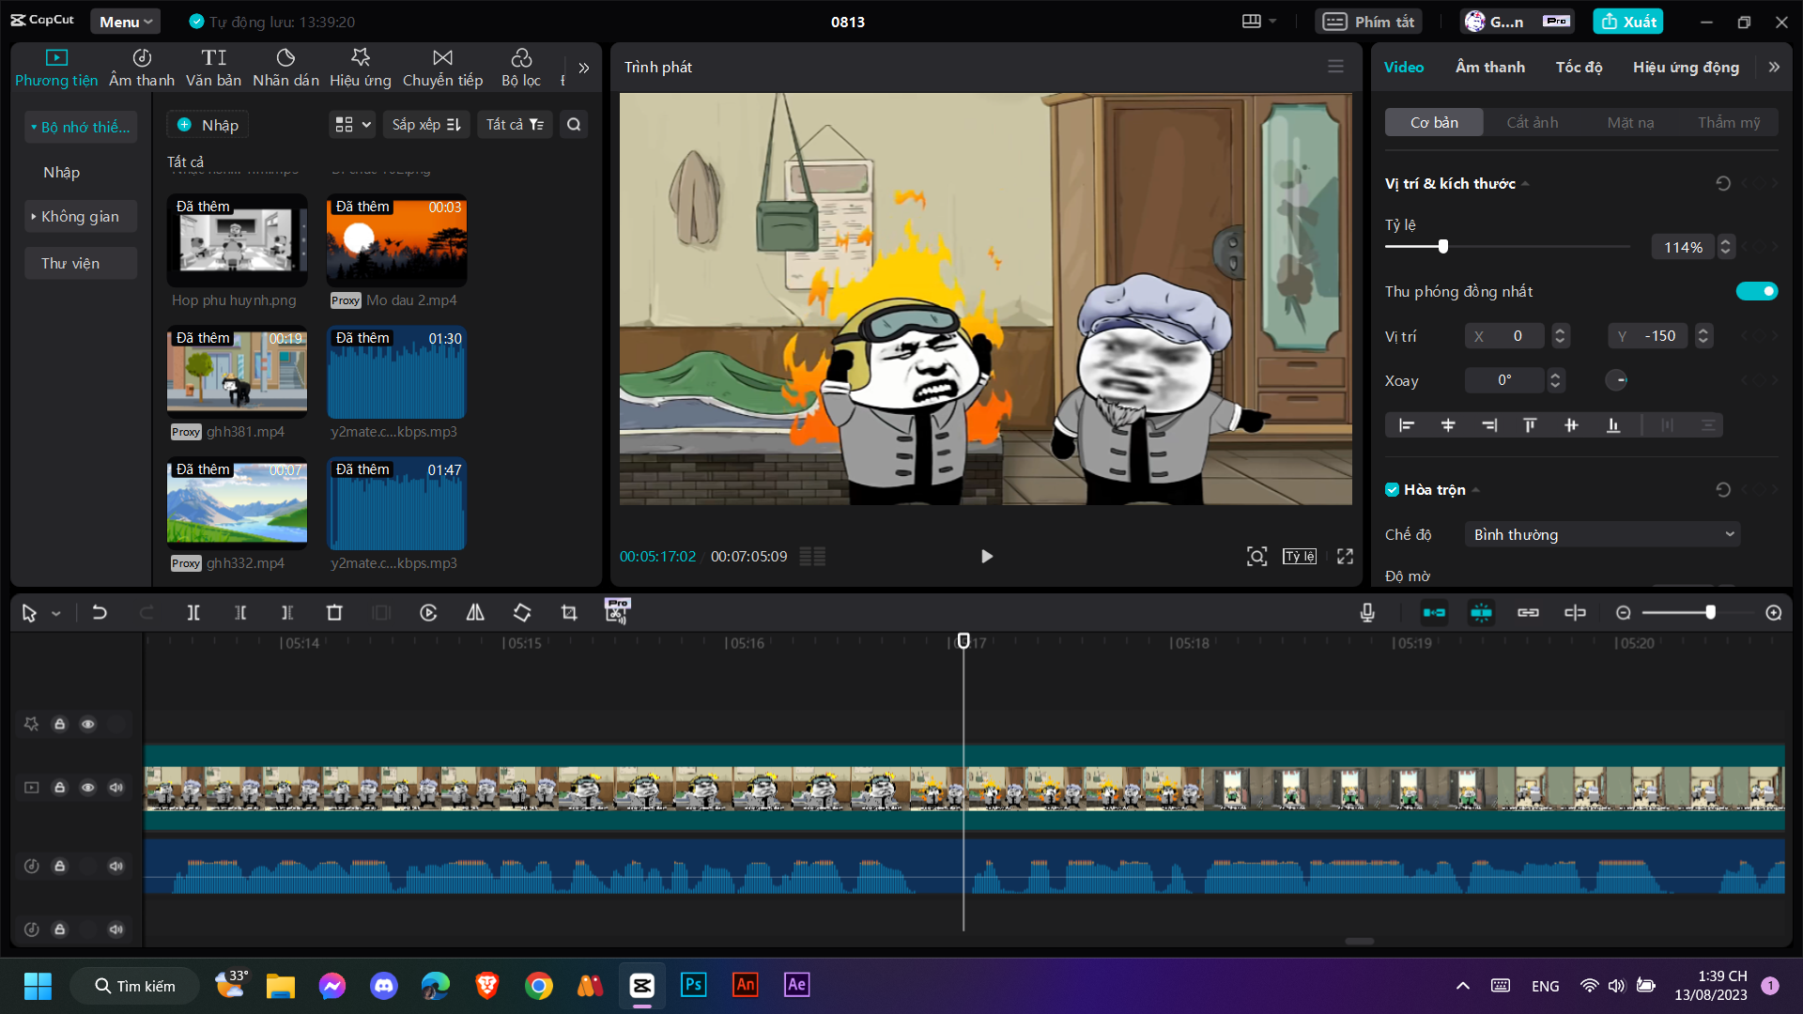Click the delete clip trash icon
The width and height of the screenshot is (1803, 1014).
[x=334, y=613]
